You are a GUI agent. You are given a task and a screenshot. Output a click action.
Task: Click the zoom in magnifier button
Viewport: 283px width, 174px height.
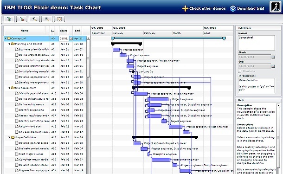pyautogui.click(x=34, y=19)
